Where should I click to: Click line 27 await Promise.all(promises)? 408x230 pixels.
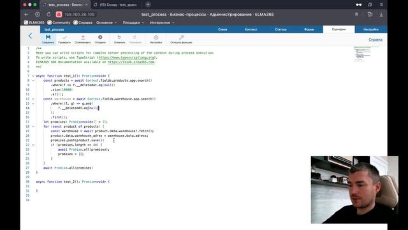[68, 168]
